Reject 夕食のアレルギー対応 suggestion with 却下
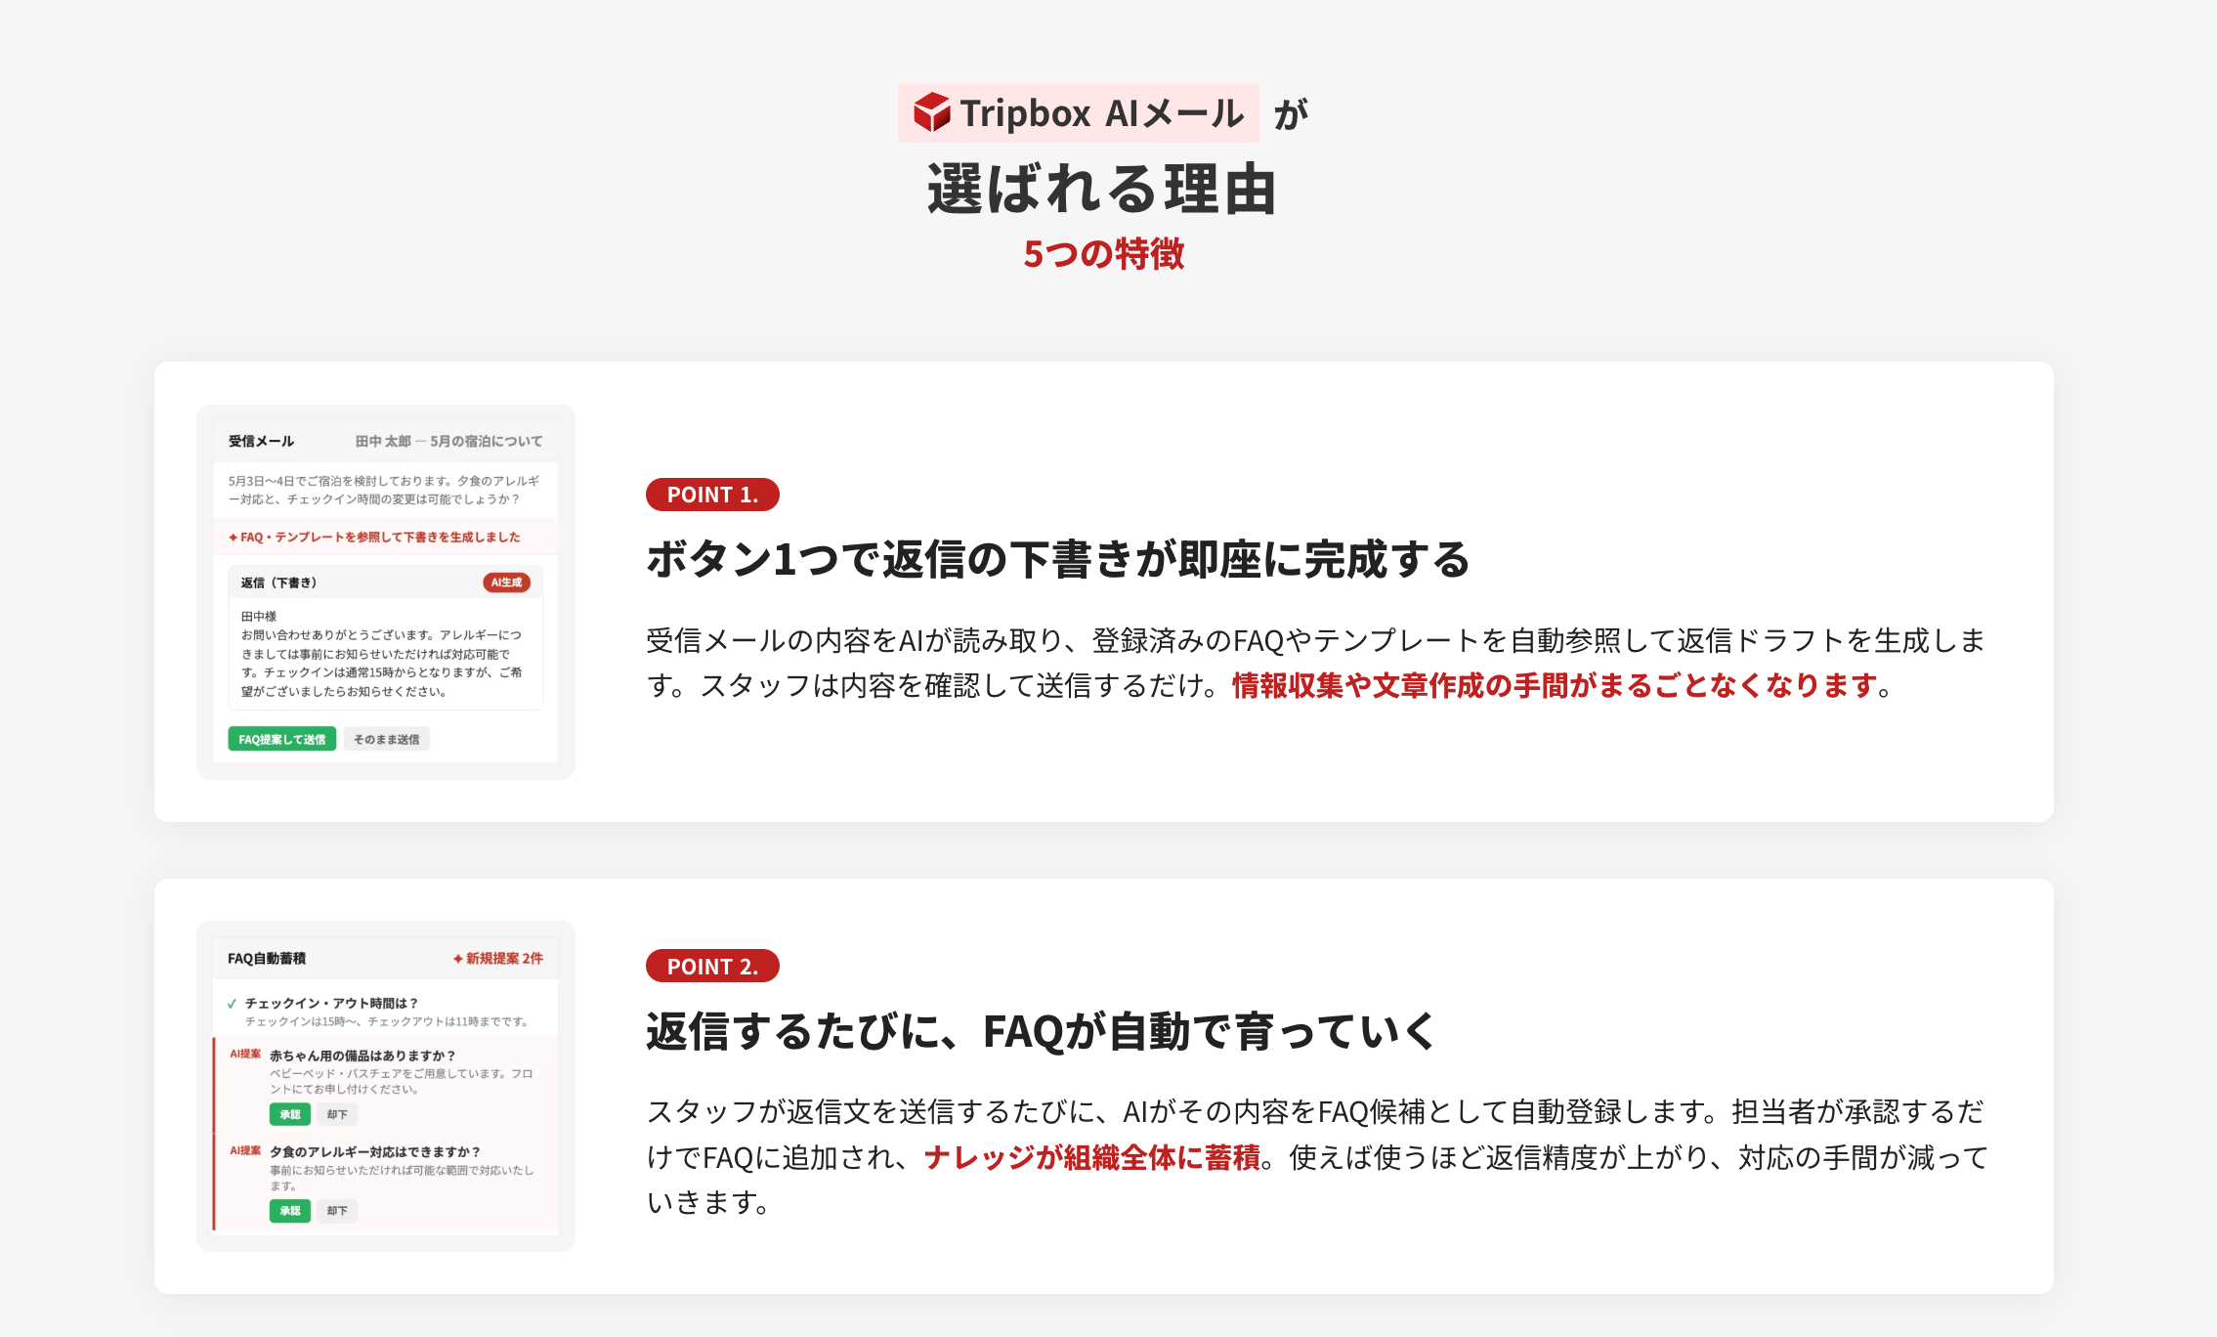The width and height of the screenshot is (2217, 1337). point(337,1211)
